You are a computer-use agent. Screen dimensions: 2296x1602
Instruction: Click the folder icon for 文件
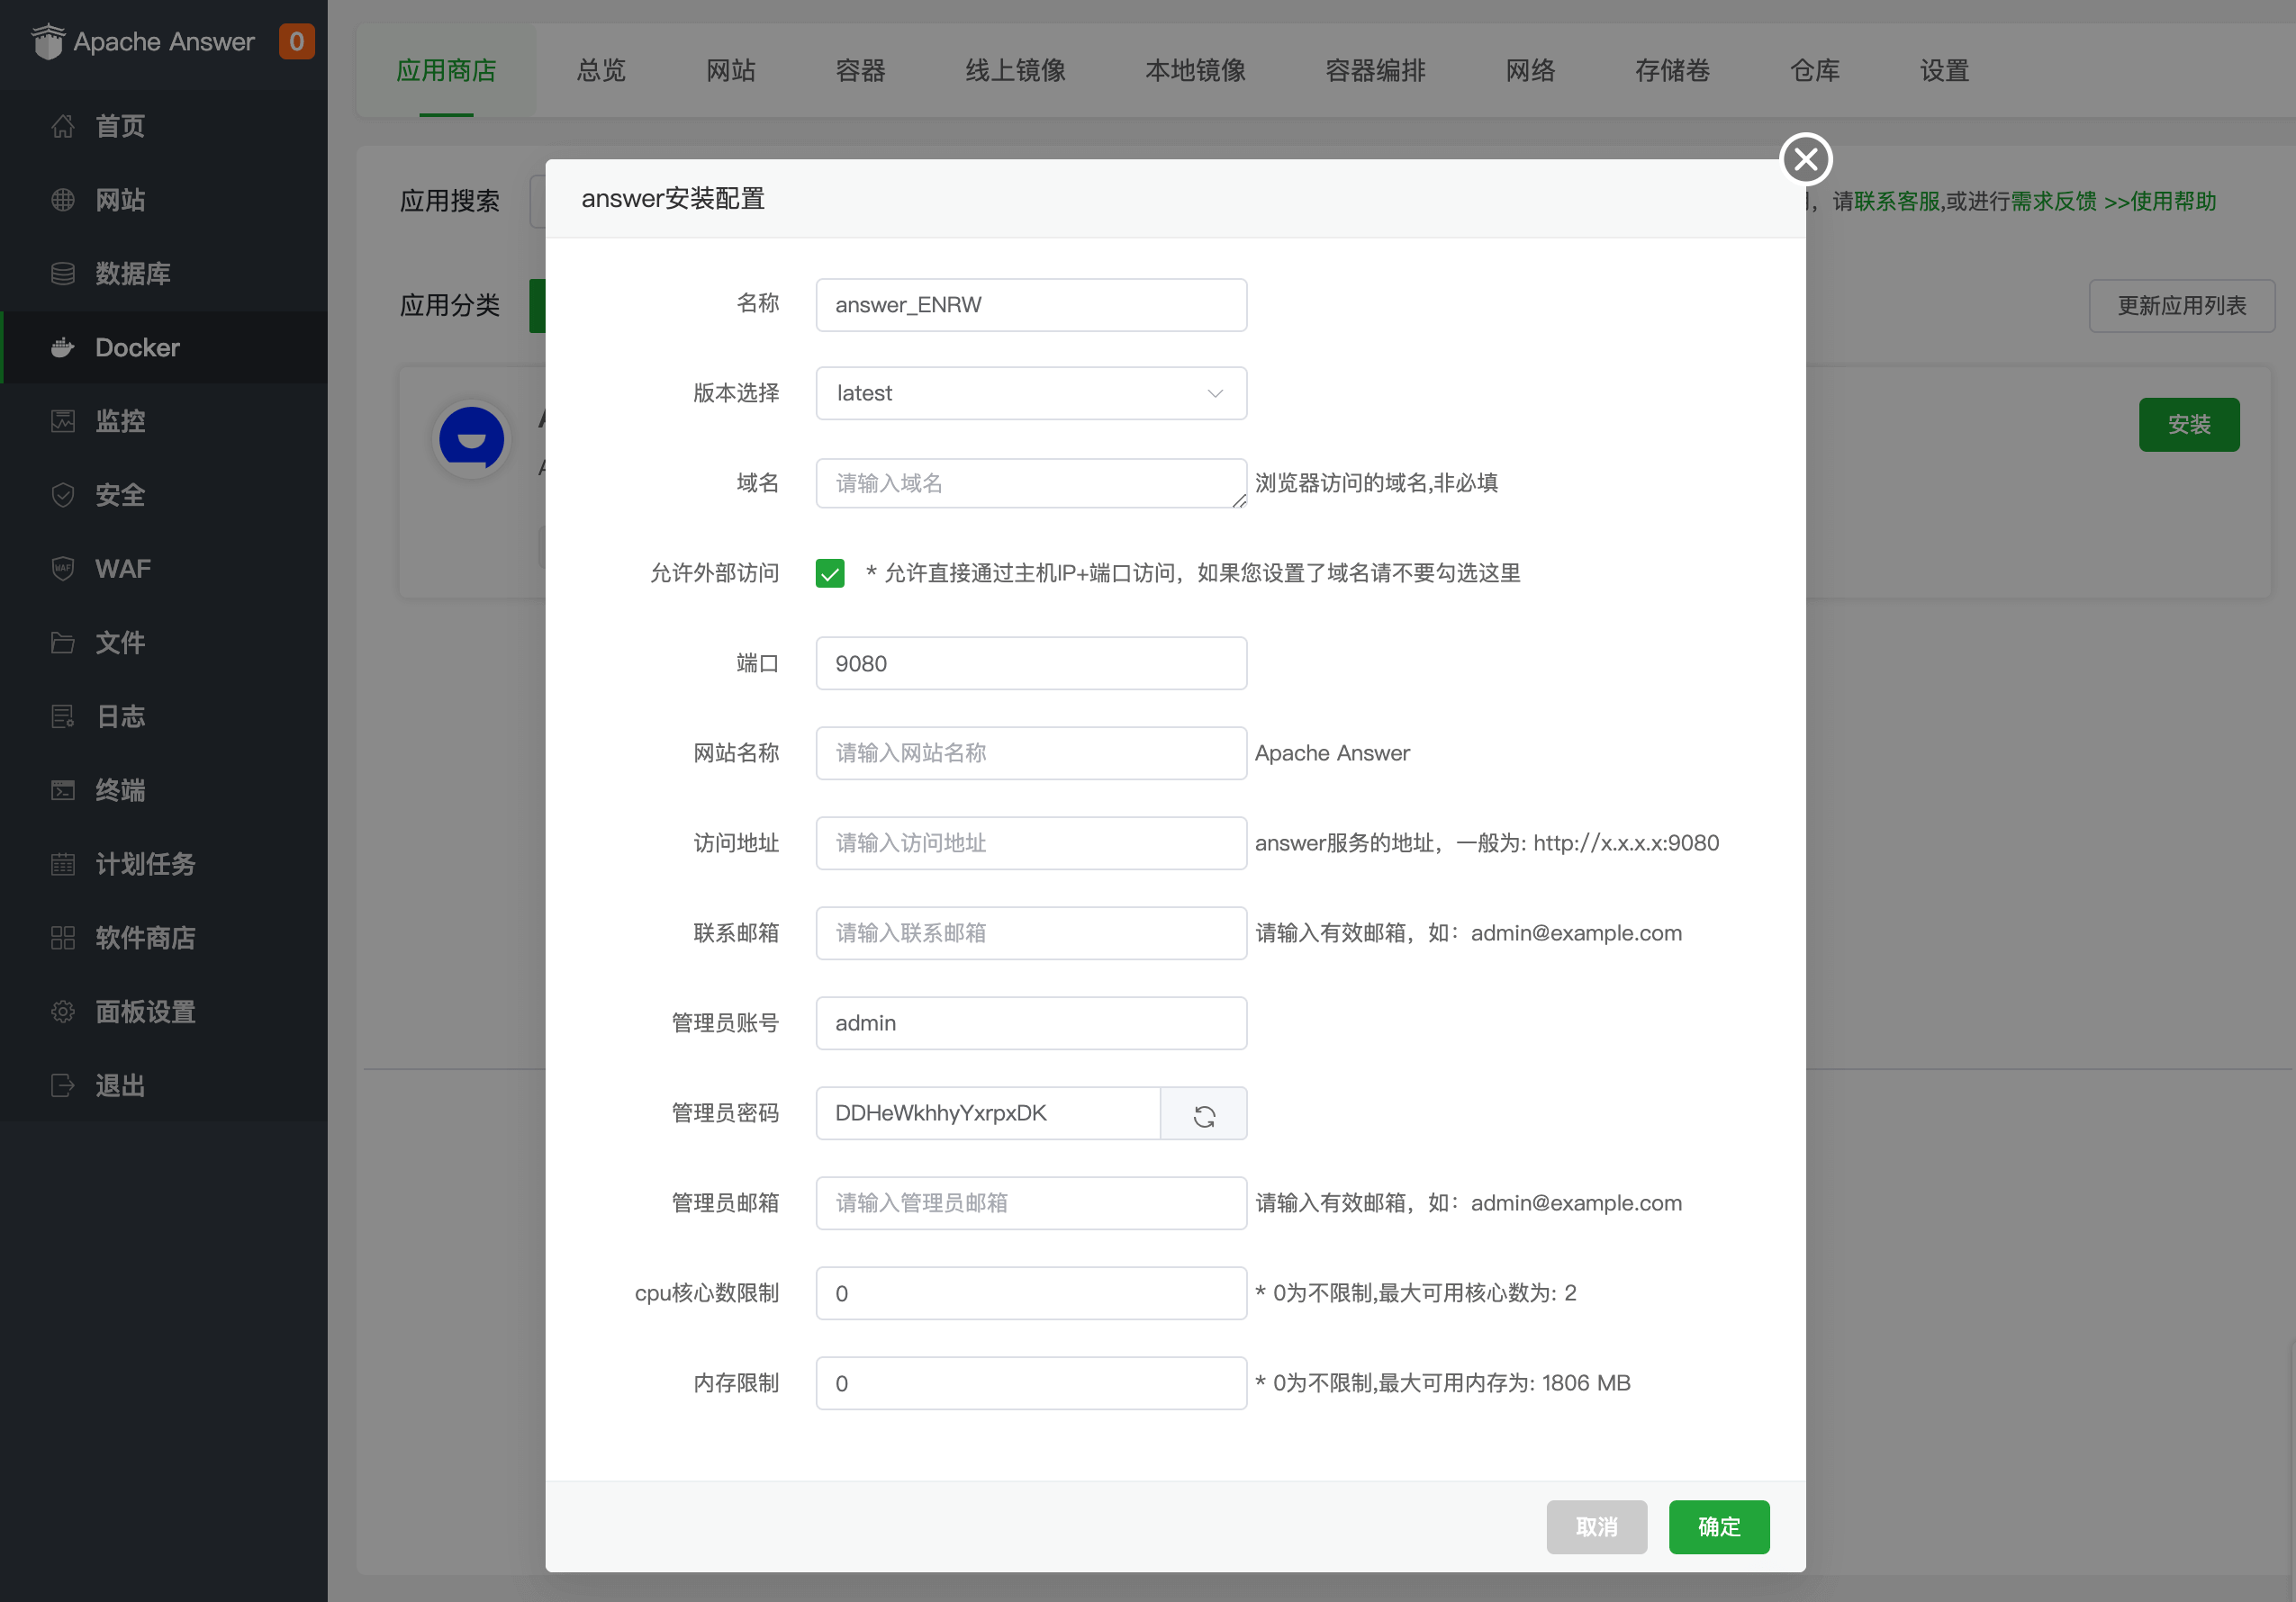click(63, 643)
